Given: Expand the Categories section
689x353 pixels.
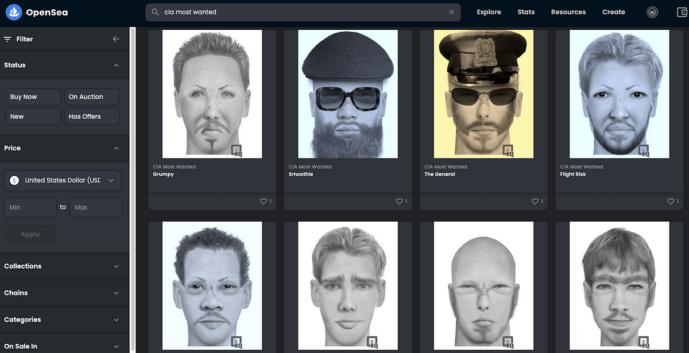Looking at the screenshot, I should click(x=64, y=320).
